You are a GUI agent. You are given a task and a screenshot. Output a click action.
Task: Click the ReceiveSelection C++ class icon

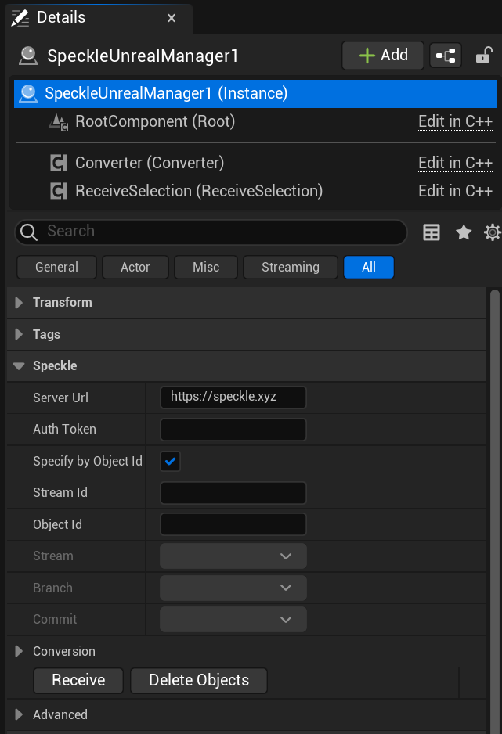(x=59, y=191)
